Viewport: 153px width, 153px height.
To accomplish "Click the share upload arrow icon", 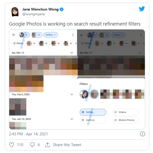I will [x=48, y=145].
